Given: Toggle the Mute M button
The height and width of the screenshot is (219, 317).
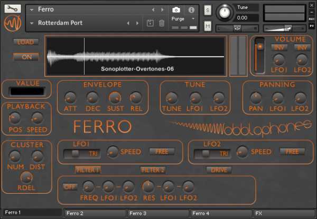Looking at the screenshot, I should pyautogui.click(x=208, y=26).
